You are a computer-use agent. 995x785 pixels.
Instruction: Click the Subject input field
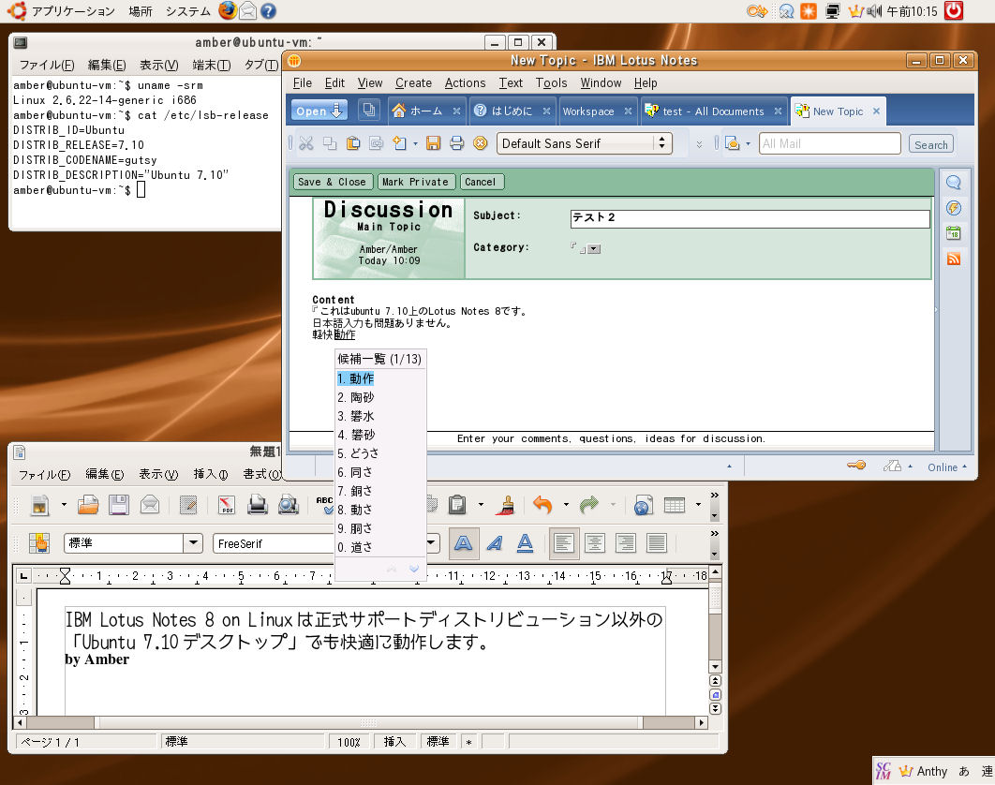[x=750, y=218]
